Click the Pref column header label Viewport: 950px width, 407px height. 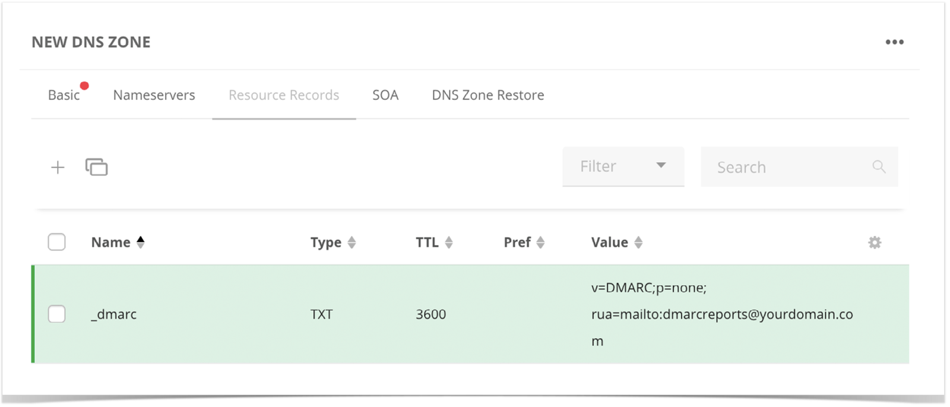[x=517, y=242]
